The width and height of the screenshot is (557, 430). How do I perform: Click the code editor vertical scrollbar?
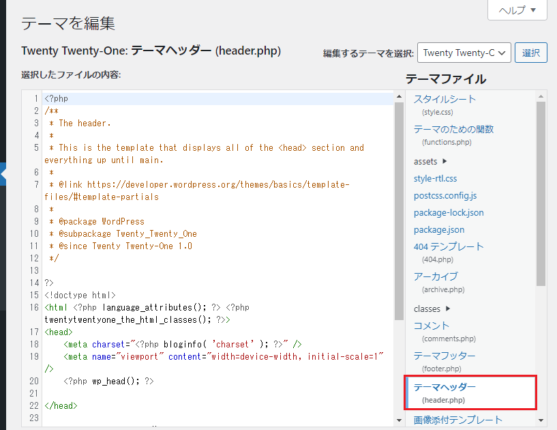point(399,205)
